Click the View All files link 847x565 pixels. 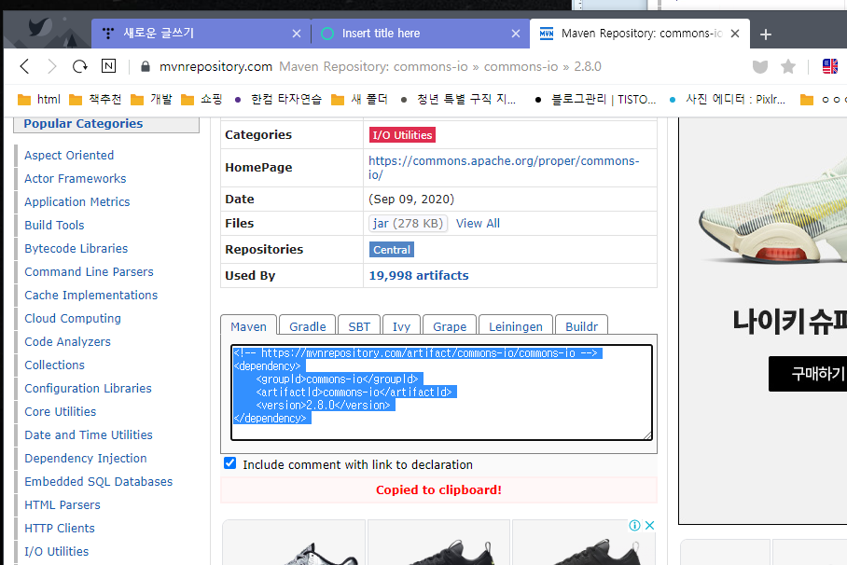pyautogui.click(x=478, y=223)
